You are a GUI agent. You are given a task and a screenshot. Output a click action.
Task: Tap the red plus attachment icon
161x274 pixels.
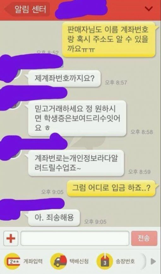11,238
